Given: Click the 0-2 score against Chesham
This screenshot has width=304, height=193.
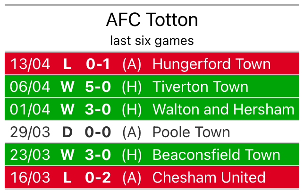Looking at the screenshot, I should tap(98, 177).
